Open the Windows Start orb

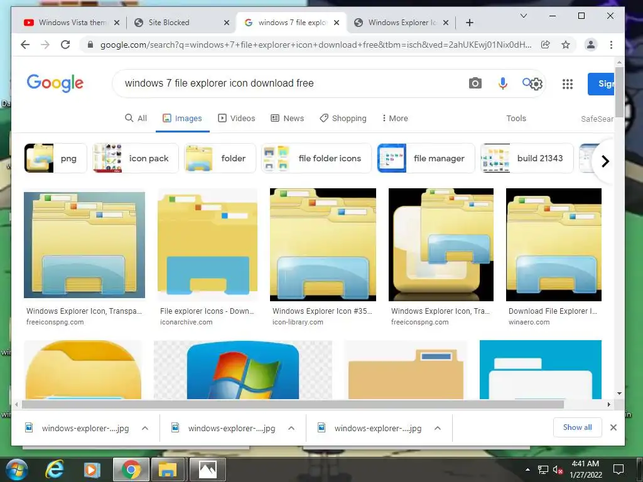pyautogui.click(x=16, y=469)
